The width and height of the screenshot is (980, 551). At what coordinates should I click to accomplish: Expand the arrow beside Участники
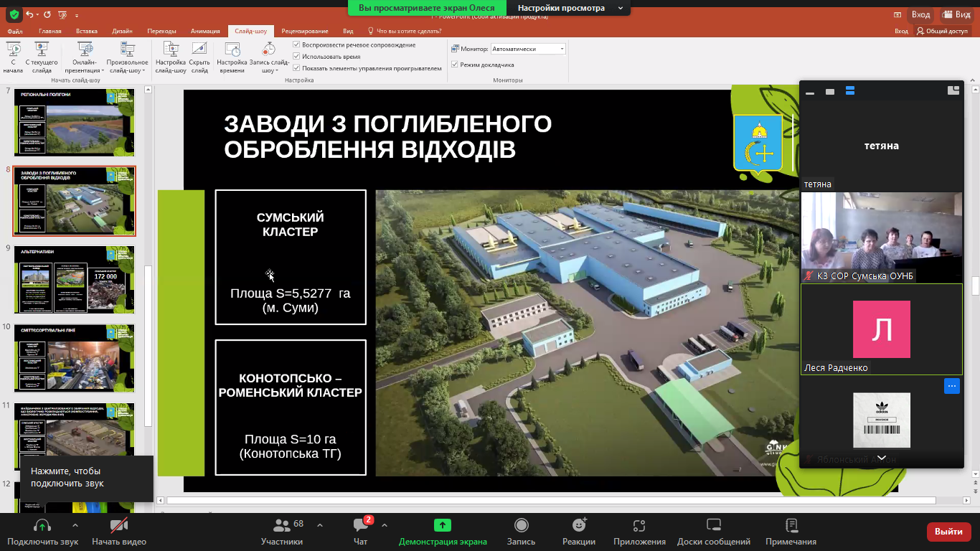tap(320, 525)
